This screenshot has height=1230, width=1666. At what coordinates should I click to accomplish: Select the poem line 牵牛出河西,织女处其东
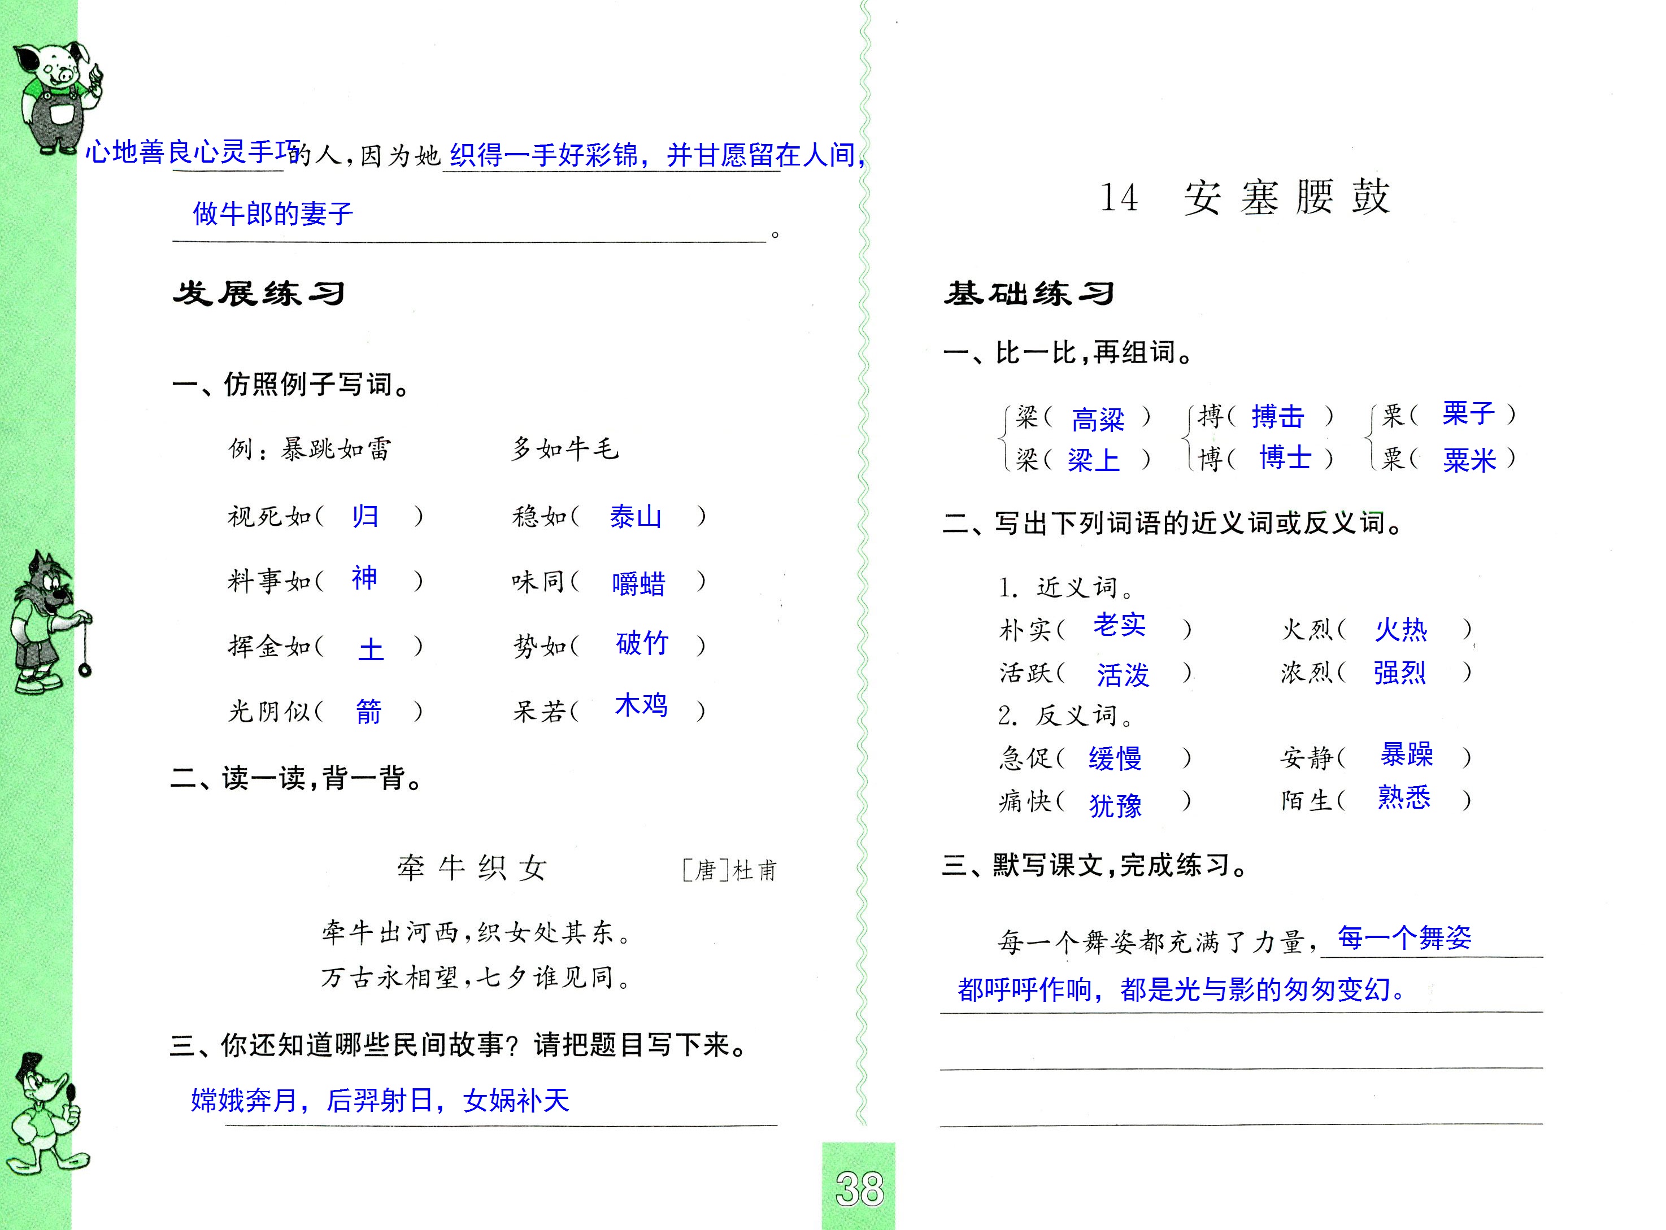(477, 932)
